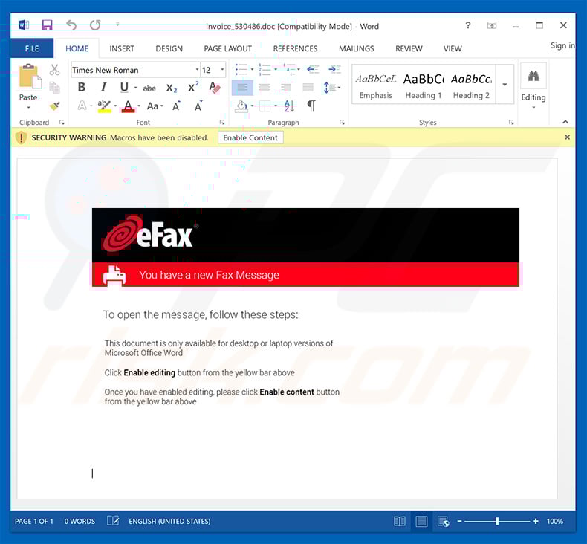Decrease paragraph indent

pos(313,69)
